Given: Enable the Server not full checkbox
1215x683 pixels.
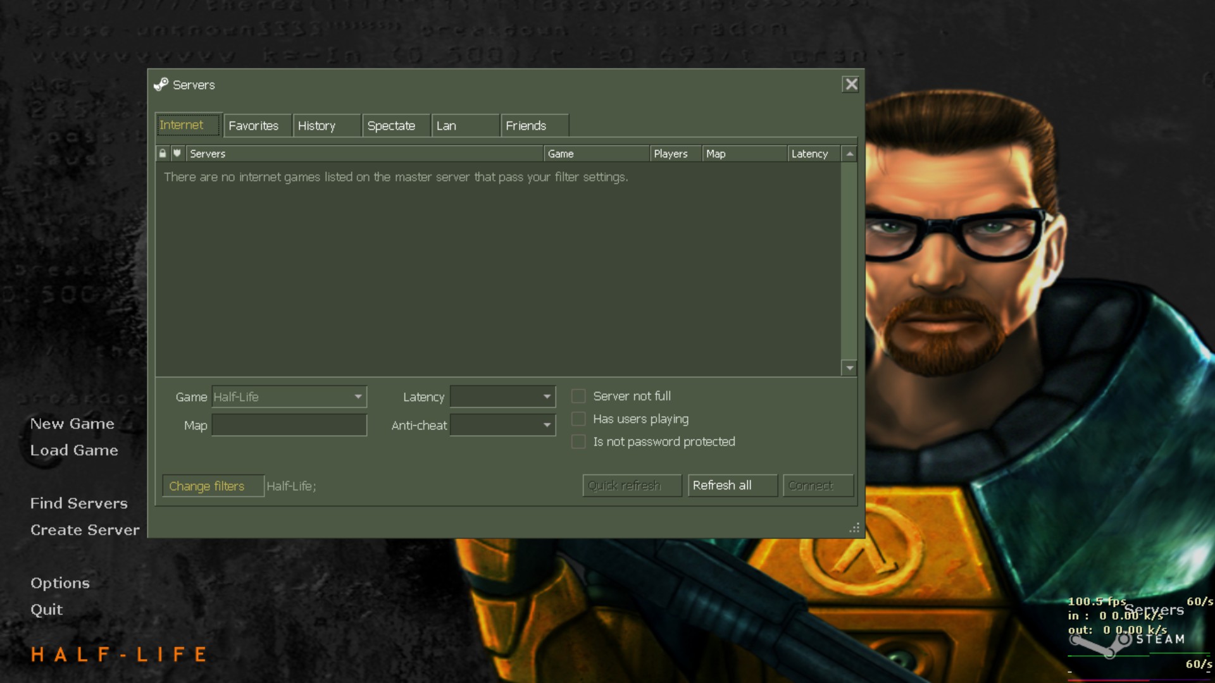Looking at the screenshot, I should point(578,397).
